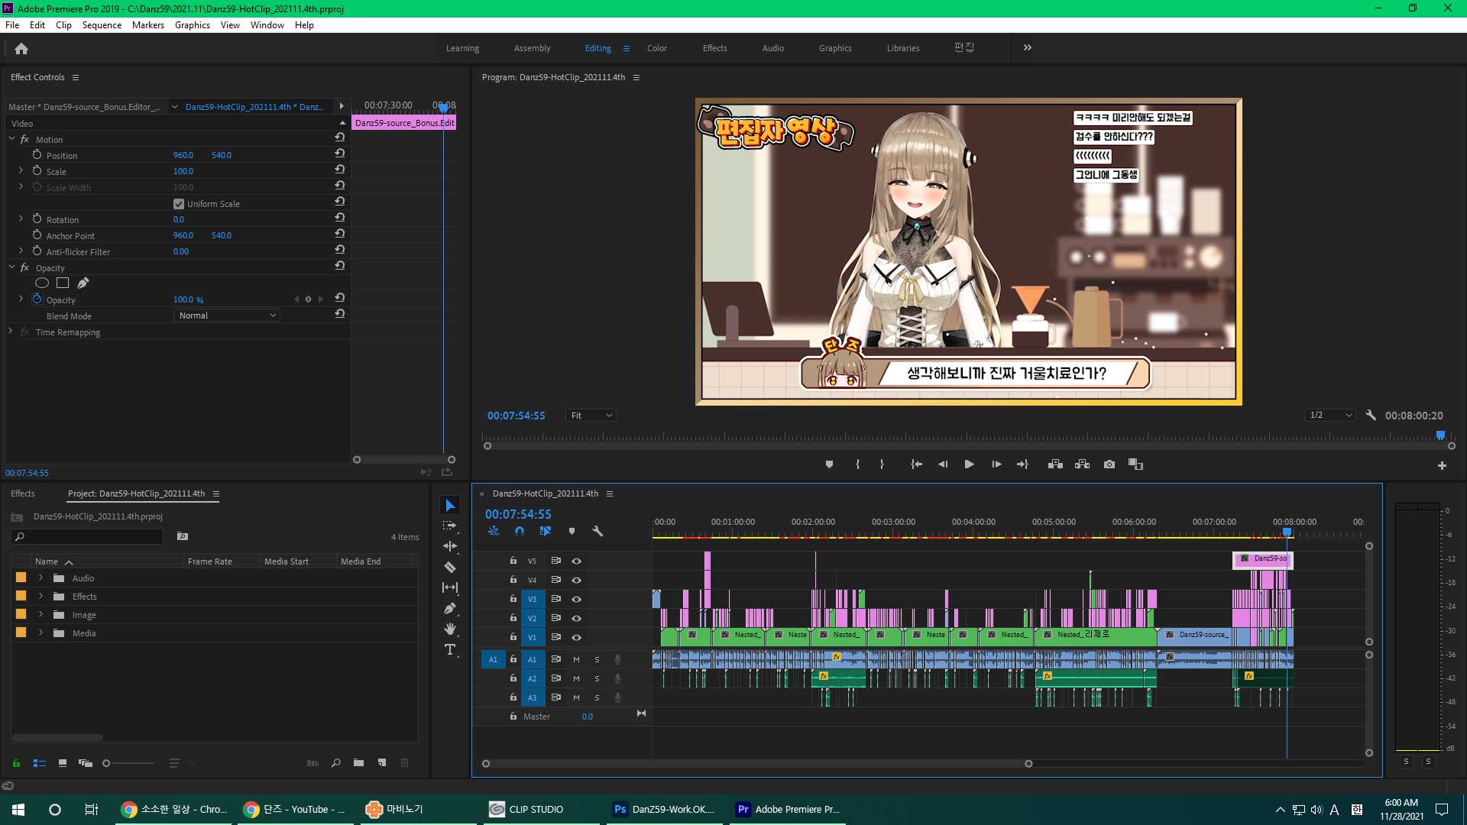Toggle Uniform Scale checkbox

179,204
